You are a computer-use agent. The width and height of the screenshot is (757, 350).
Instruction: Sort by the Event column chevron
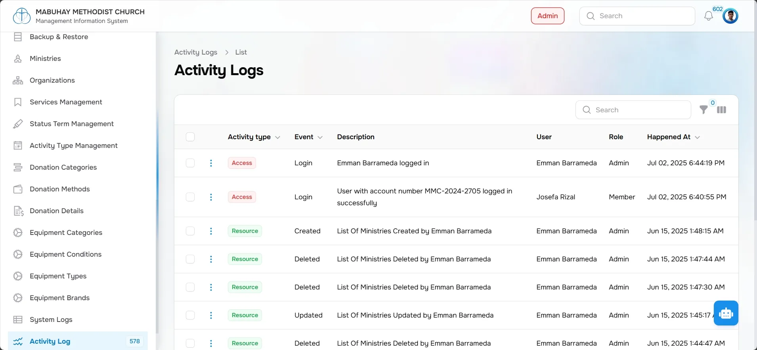[x=320, y=137]
